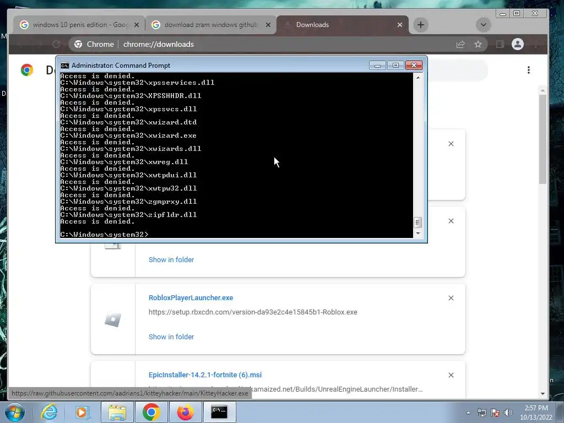
Task: Click the C:\Windows\system32\zipfldr.dll line
Action: 128,215
